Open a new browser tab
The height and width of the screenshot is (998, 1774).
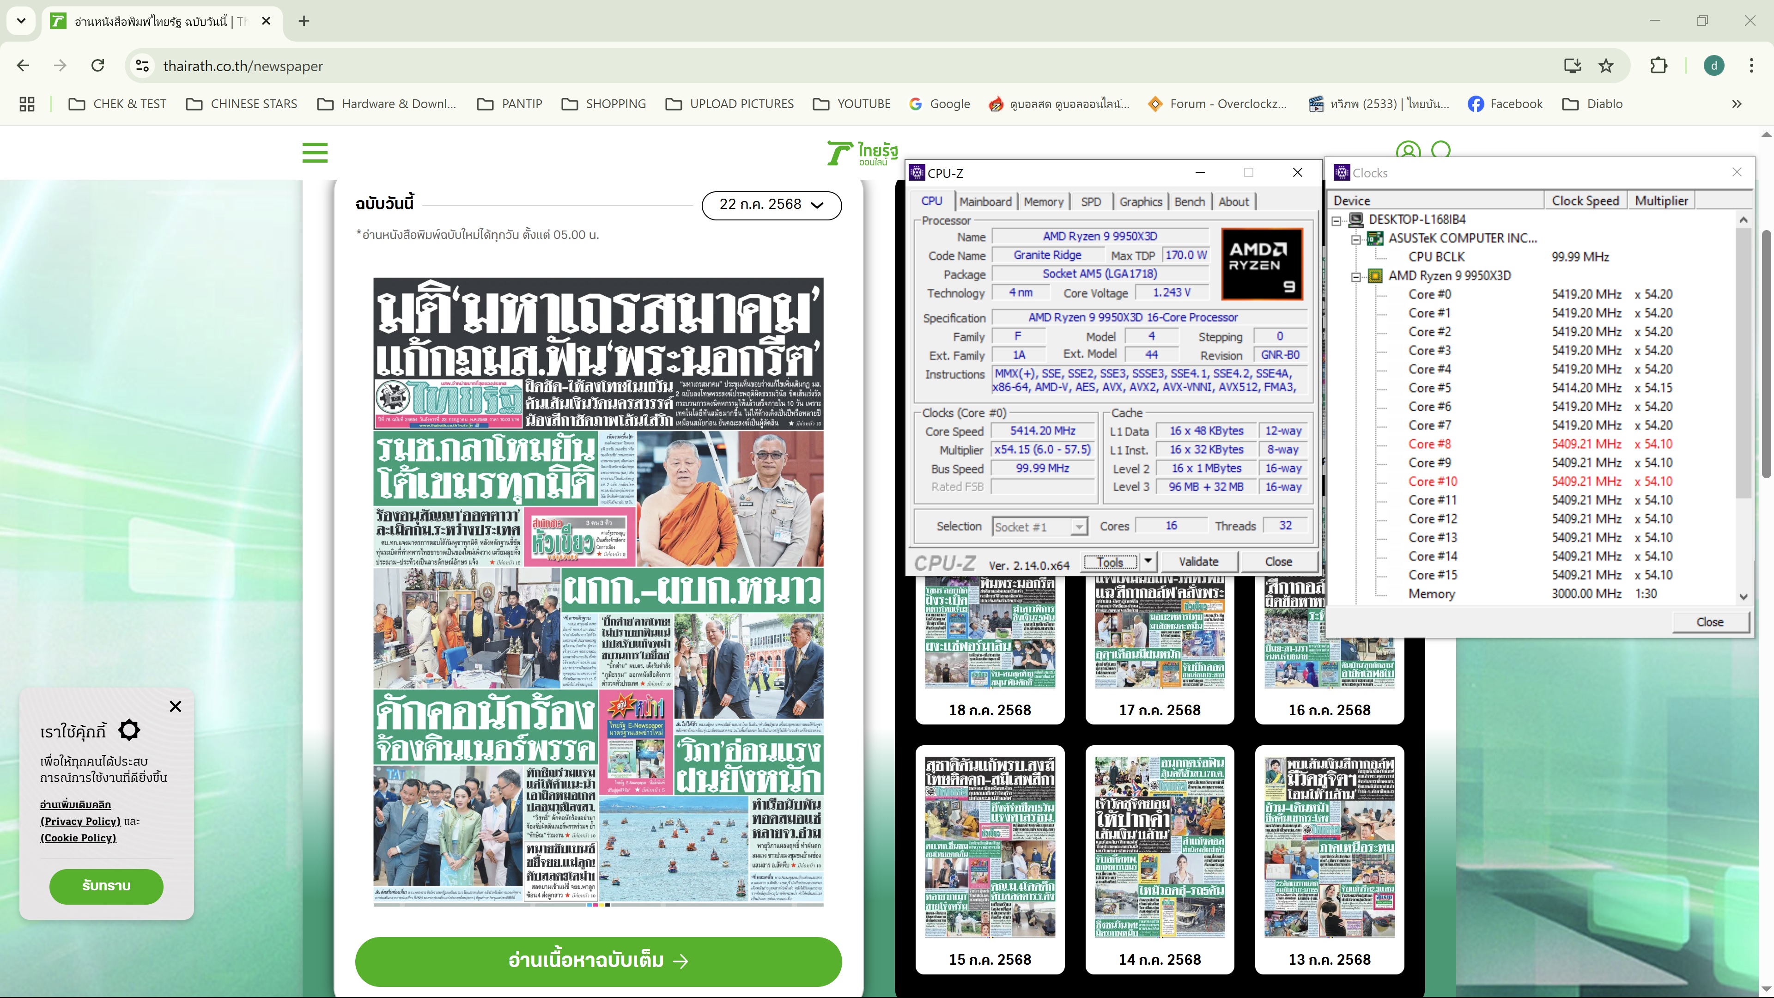click(304, 21)
